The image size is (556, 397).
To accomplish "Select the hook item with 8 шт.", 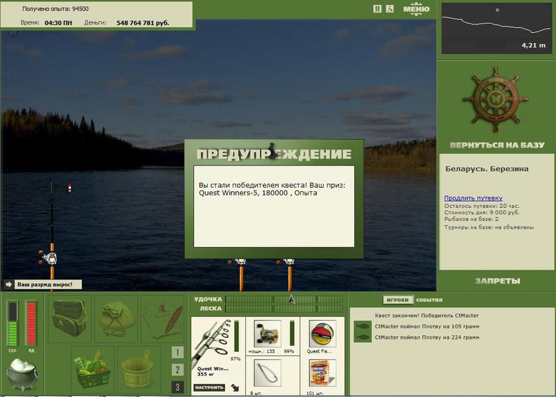I will [x=268, y=373].
